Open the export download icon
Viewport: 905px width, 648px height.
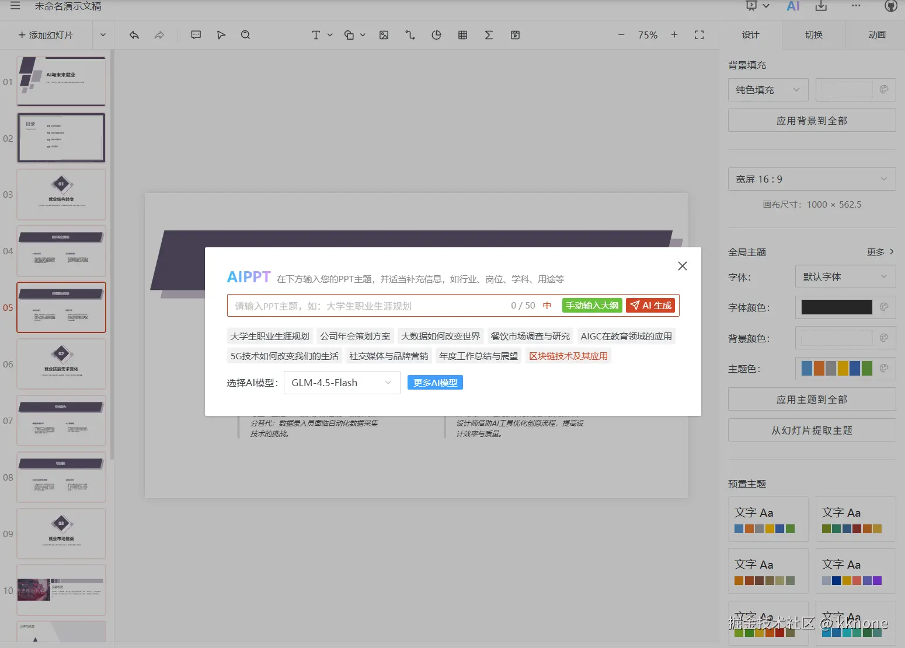(x=821, y=6)
